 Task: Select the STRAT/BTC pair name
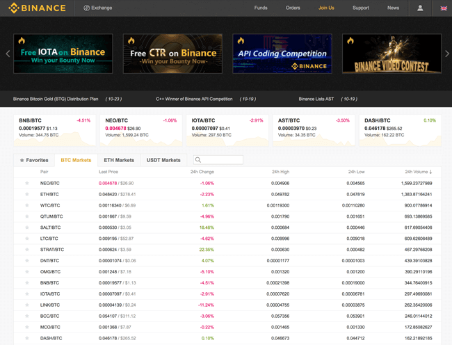52,250
